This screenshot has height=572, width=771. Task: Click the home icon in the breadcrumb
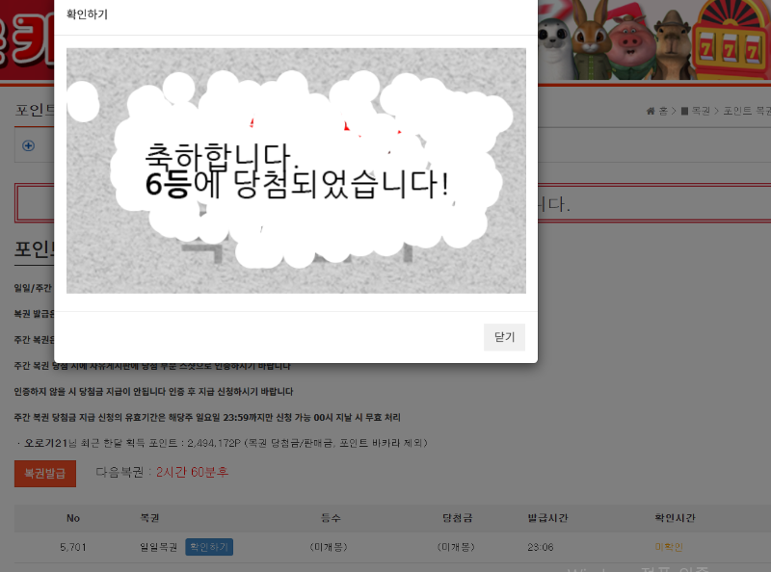coord(651,111)
